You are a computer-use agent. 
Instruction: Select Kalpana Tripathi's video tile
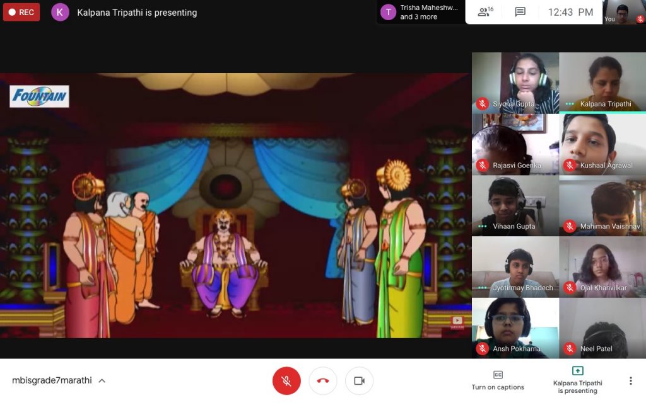click(602, 82)
